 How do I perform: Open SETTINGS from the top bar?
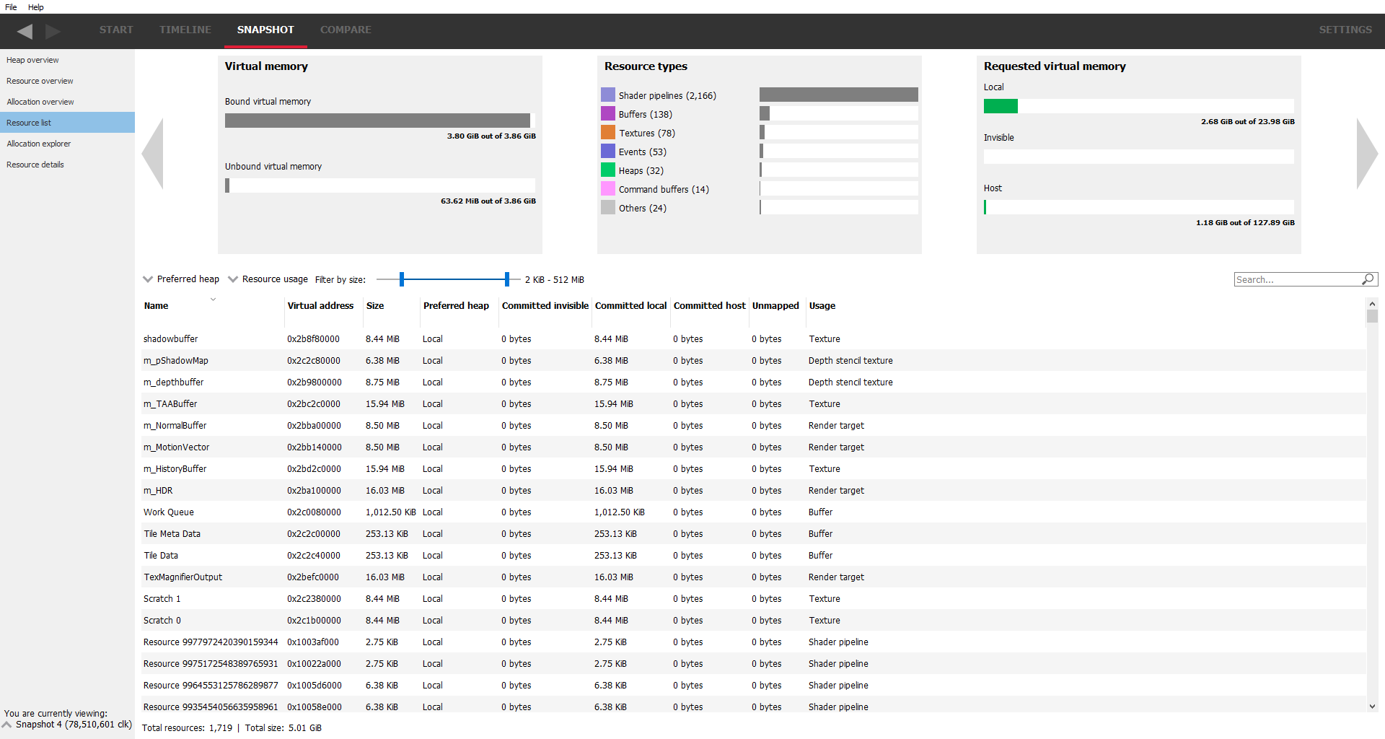[1345, 30]
